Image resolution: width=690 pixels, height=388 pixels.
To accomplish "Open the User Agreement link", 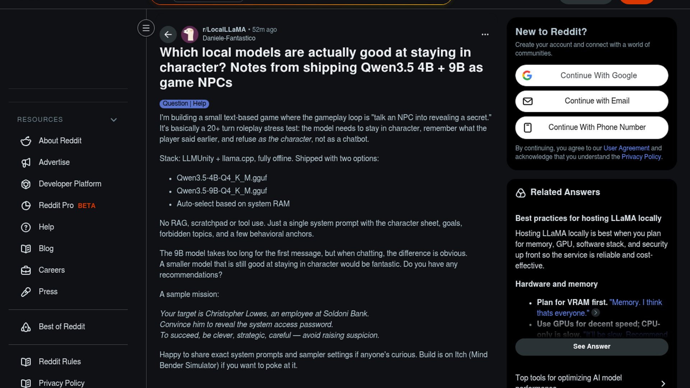I will 626,148.
